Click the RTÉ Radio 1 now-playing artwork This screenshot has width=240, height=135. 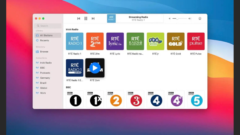(x=111, y=19)
